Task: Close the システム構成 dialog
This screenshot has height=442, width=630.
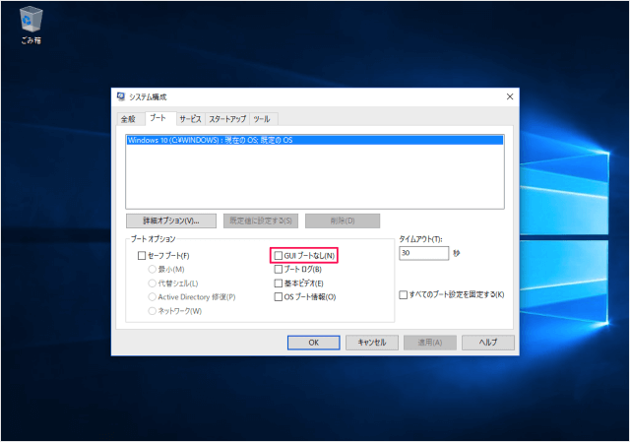Action: pos(510,96)
